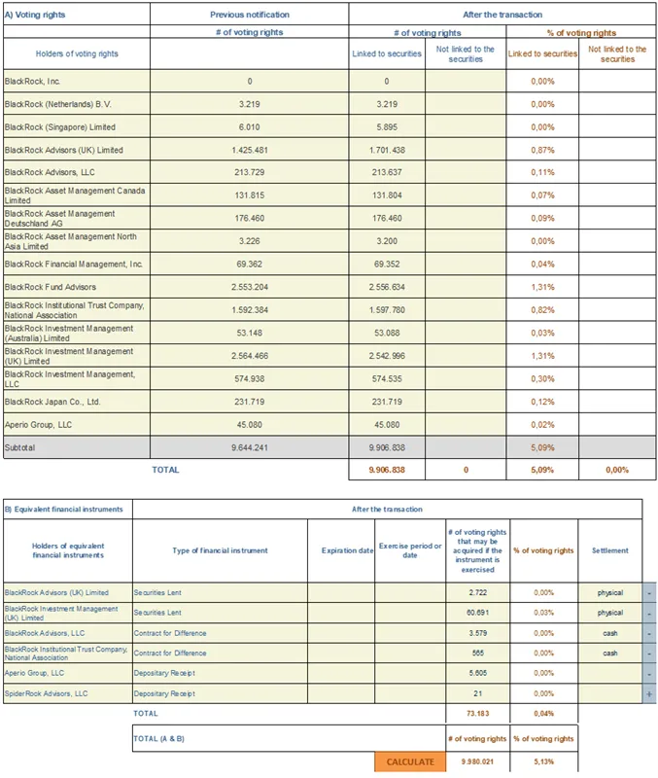Click the 9.980.021 total voting rights result
Image resolution: width=658 pixels, height=778 pixels.
478,761
